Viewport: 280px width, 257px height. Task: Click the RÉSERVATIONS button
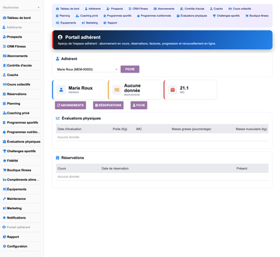108,105
